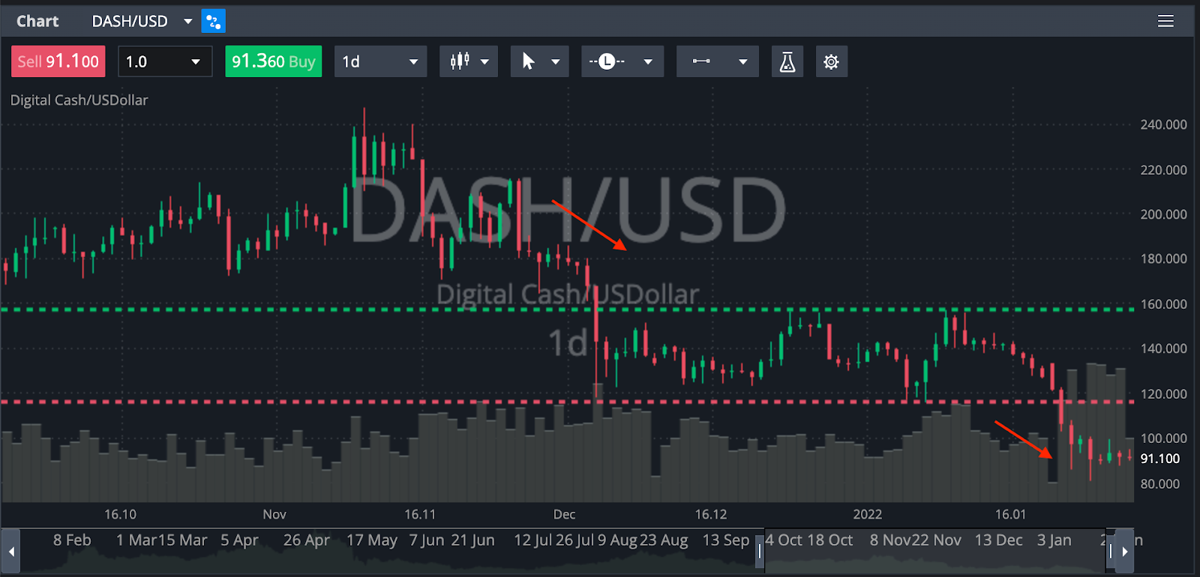Click the Chart tab title
The image size is (1200, 577).
[37, 21]
